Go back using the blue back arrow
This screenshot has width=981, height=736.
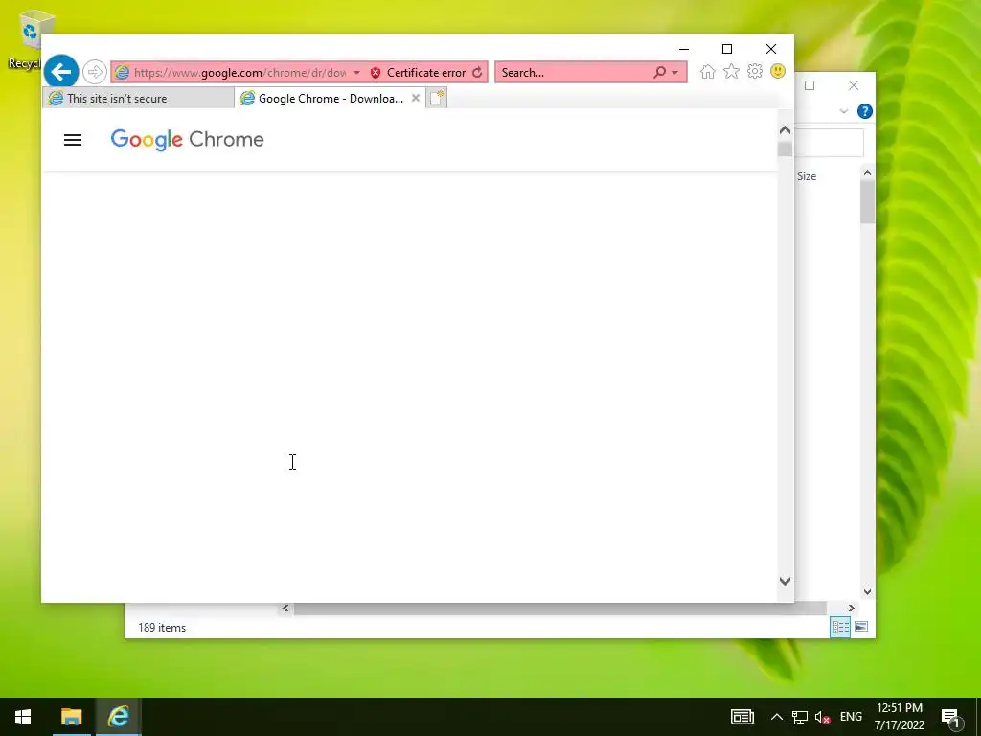click(x=61, y=72)
